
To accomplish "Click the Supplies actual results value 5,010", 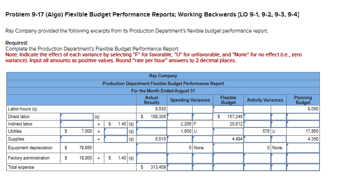I will pyautogui.click(x=160, y=139).
